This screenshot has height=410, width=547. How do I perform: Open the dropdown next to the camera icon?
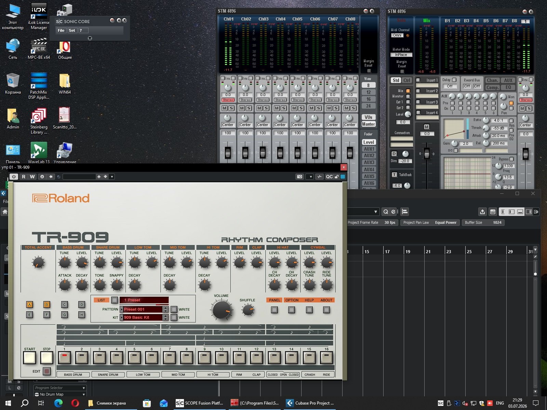coord(310,177)
